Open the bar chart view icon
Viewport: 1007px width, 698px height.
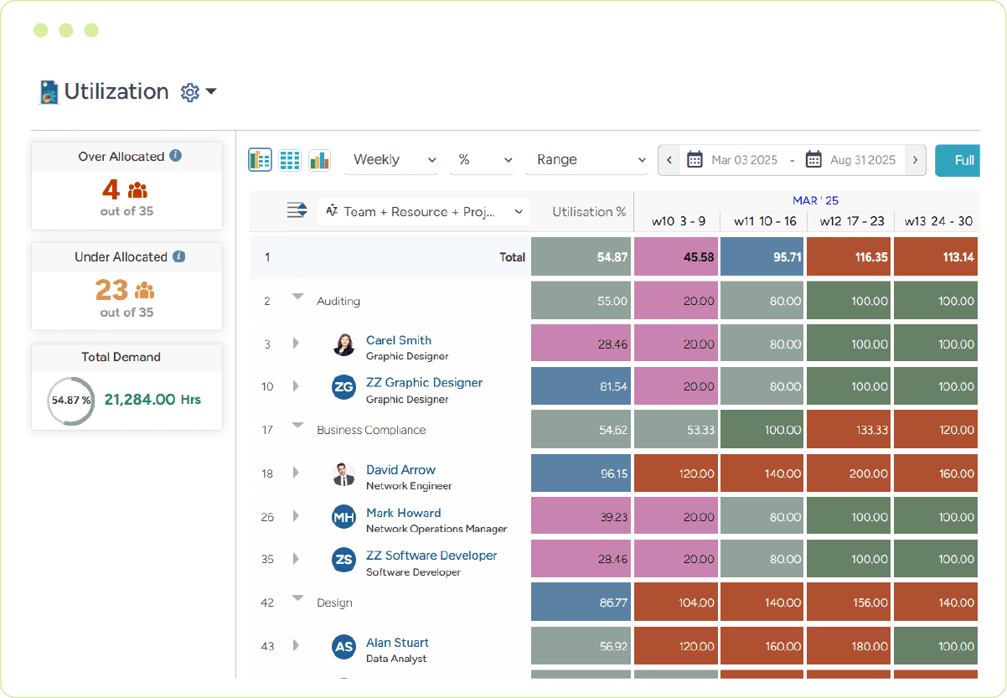click(319, 159)
